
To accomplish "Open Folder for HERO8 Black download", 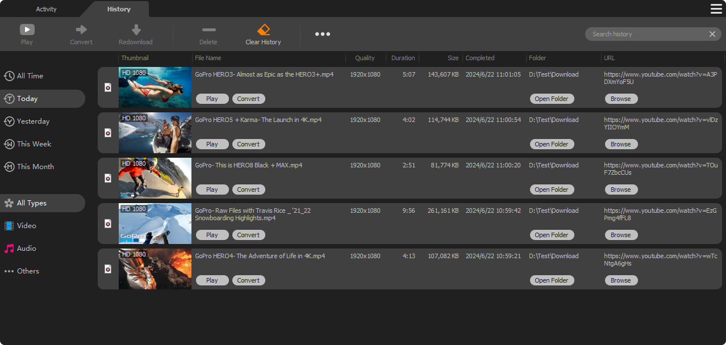I will [552, 190].
